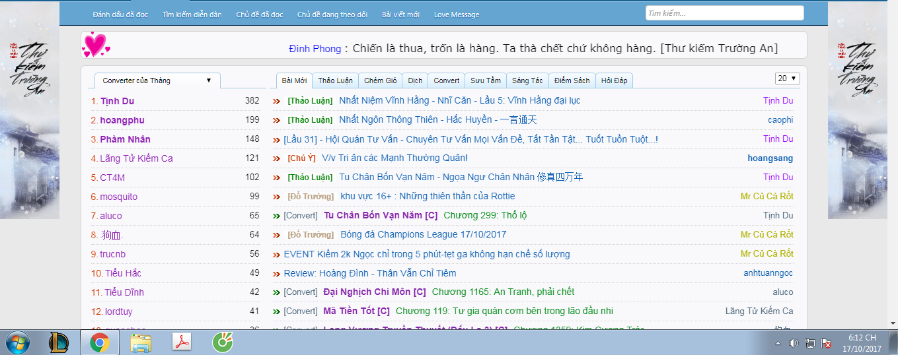Click green arrow beside Tu Chân Bốn Vạn Năm [C]
The width and height of the screenshot is (898, 355).
pyautogui.click(x=277, y=216)
